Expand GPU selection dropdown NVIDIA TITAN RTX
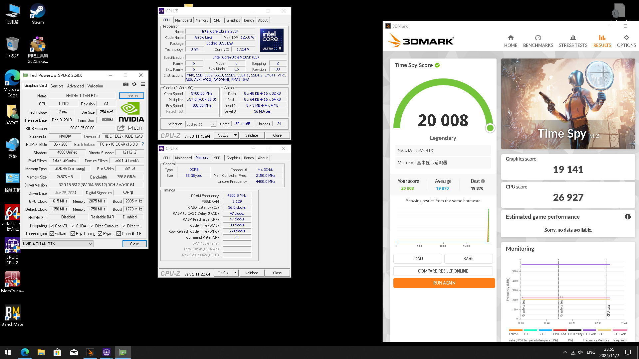Image resolution: width=639 pixels, height=359 pixels. point(58,244)
